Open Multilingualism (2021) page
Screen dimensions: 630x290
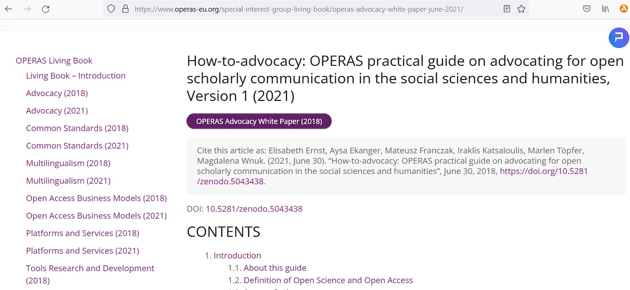click(x=68, y=181)
